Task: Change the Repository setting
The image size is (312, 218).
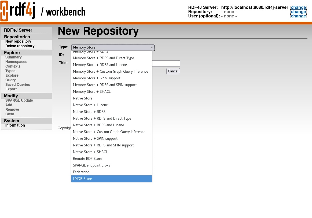Action: point(298,12)
